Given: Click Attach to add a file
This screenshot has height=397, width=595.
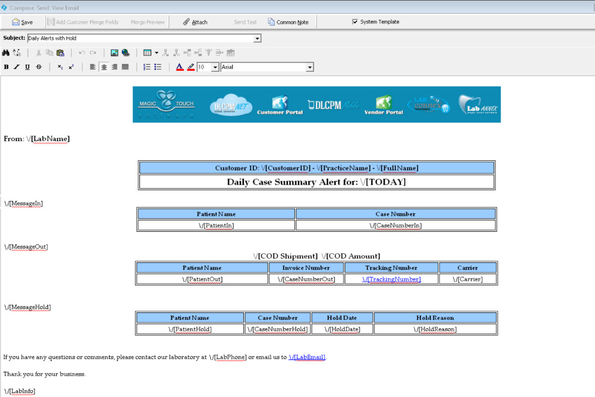Looking at the screenshot, I should pyautogui.click(x=195, y=22).
